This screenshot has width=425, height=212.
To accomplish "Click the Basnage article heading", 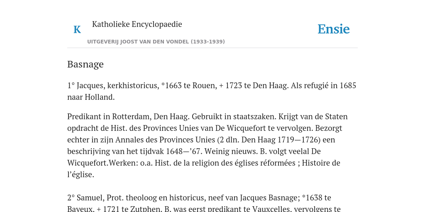I will (85, 64).
